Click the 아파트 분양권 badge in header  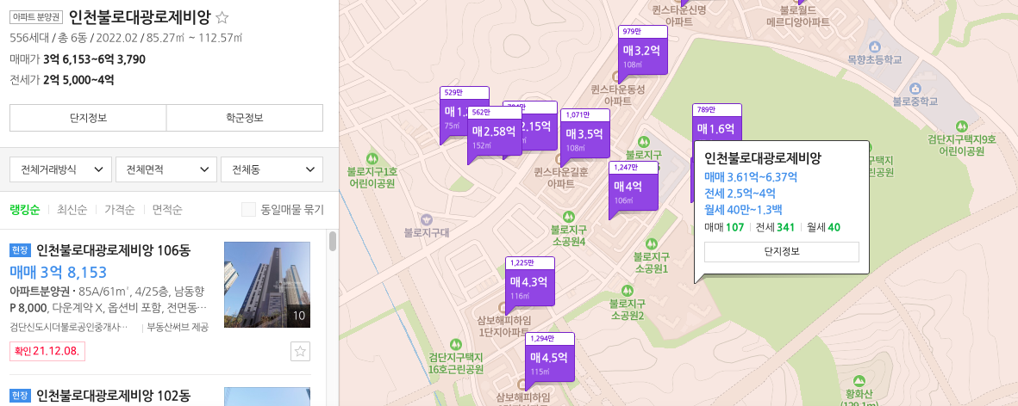(36, 17)
